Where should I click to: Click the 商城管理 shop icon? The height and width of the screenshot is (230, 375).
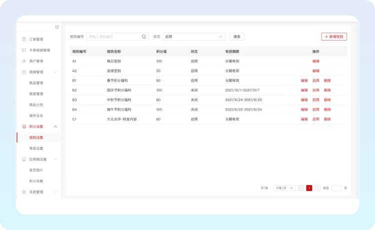point(24,72)
